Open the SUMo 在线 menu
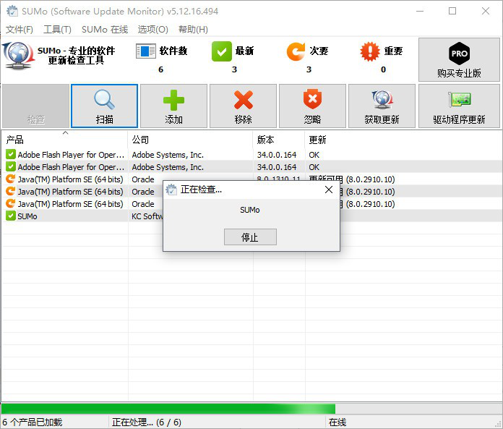The height and width of the screenshot is (429, 503). [105, 30]
